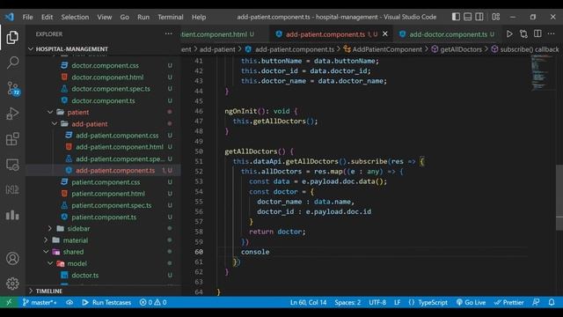Open the bar chart extension icon
Screen dimensions: 563x317
coord(12,215)
